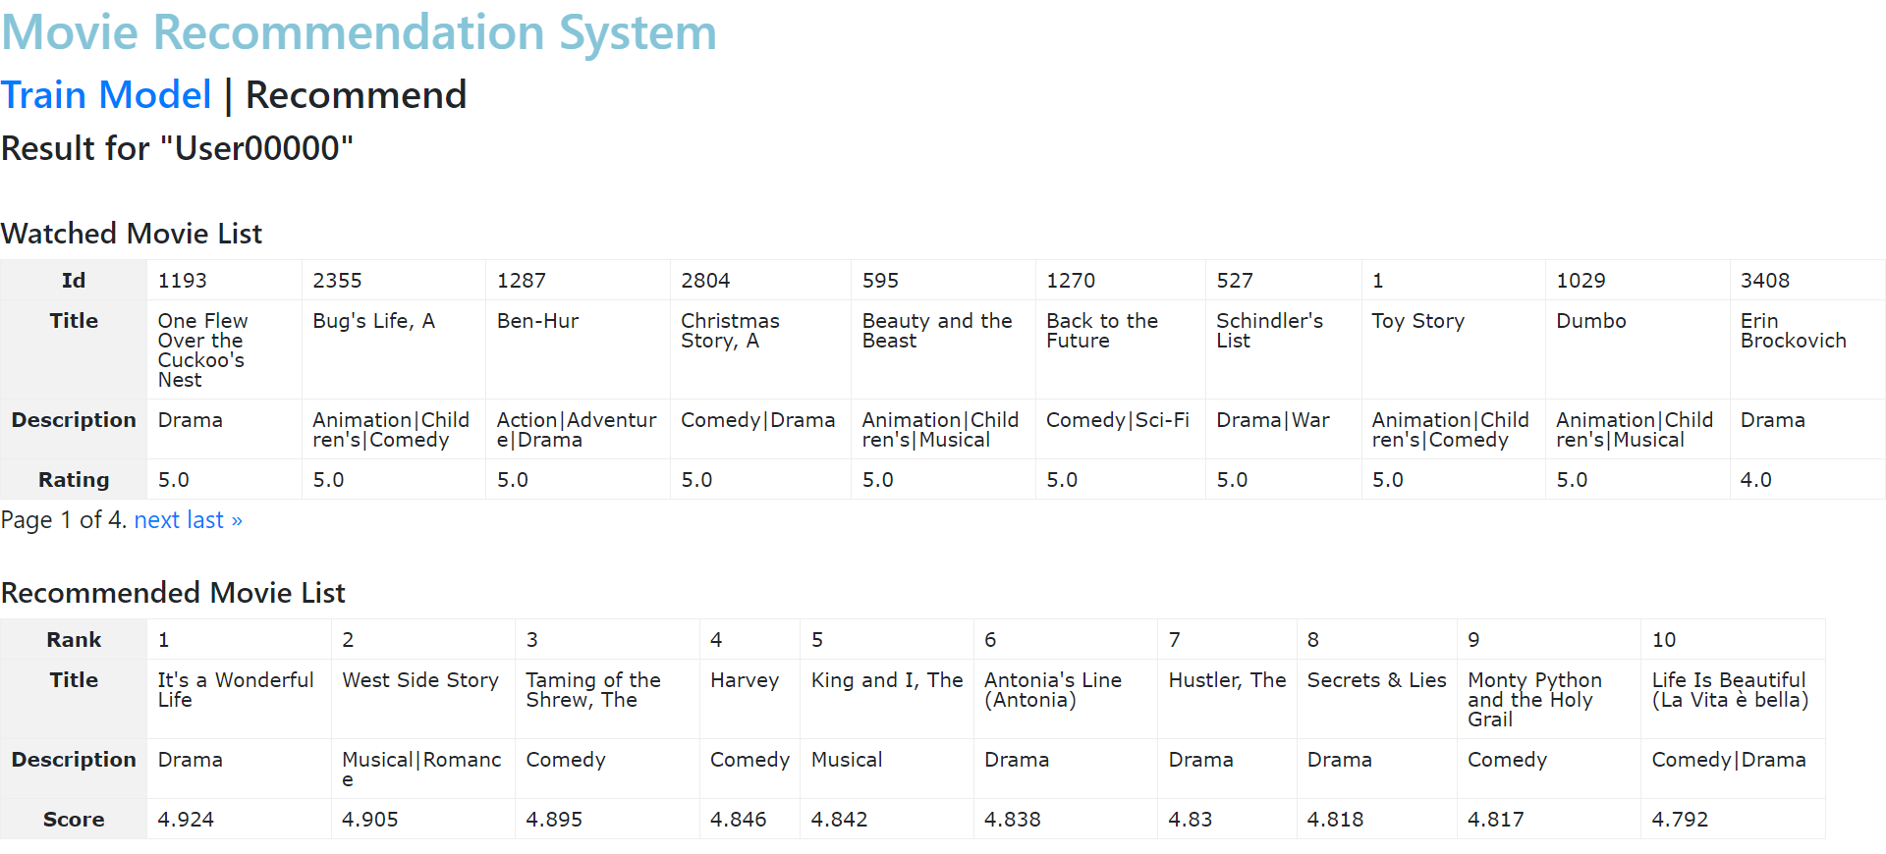Screen dimensions: 1886x854
Task: Click the Beauty and the Beast title
Action: click(937, 331)
